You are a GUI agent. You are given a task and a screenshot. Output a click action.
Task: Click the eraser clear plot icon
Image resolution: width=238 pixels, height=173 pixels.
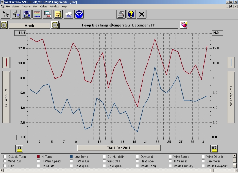184,25
